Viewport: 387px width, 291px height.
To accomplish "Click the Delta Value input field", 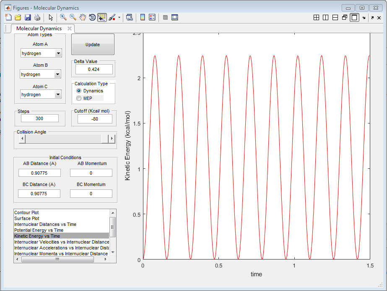I will 94,69.
